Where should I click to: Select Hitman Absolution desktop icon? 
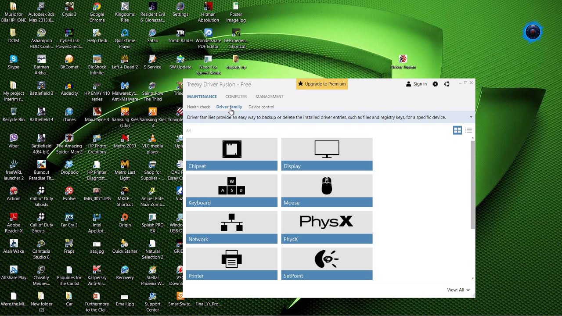coord(208,12)
